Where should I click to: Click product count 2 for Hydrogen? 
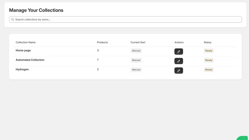(x=98, y=69)
